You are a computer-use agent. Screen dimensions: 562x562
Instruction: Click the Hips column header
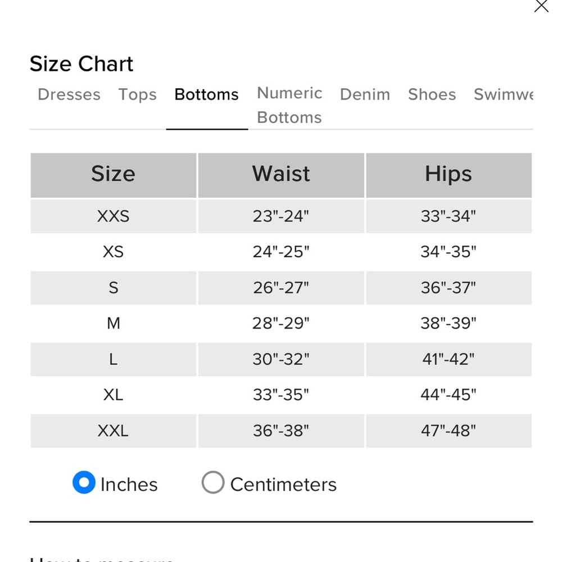click(x=448, y=175)
